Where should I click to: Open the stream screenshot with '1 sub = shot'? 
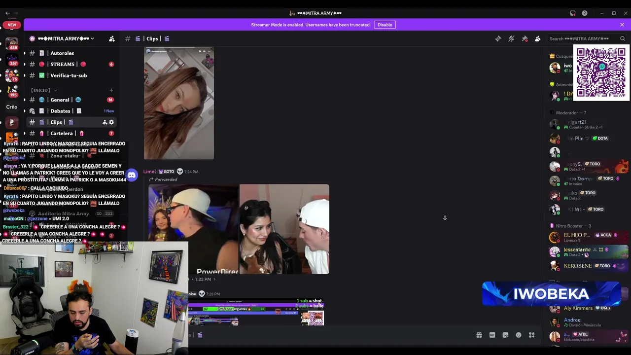coord(256,312)
